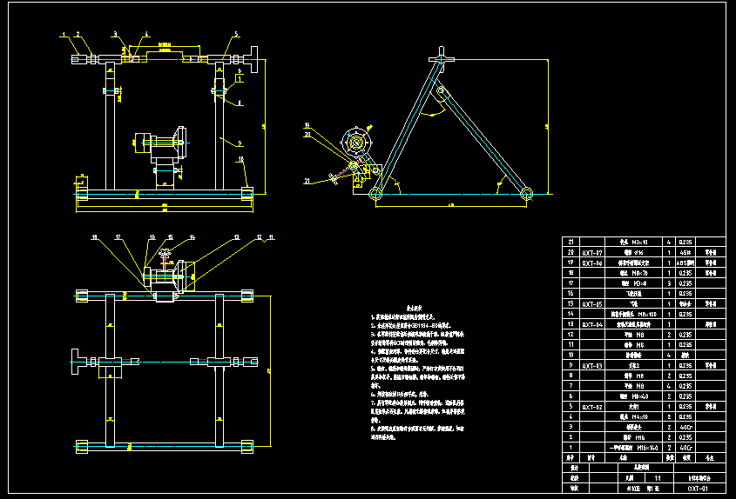The width and height of the screenshot is (736, 499).
Task: Click the QXT-02 drawing code cell
Action: (x=592, y=407)
